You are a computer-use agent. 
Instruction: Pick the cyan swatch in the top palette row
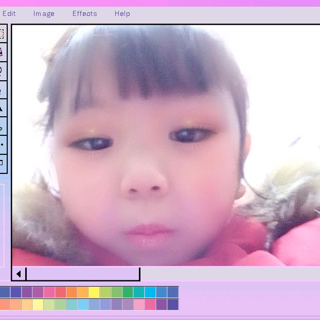click(150, 292)
